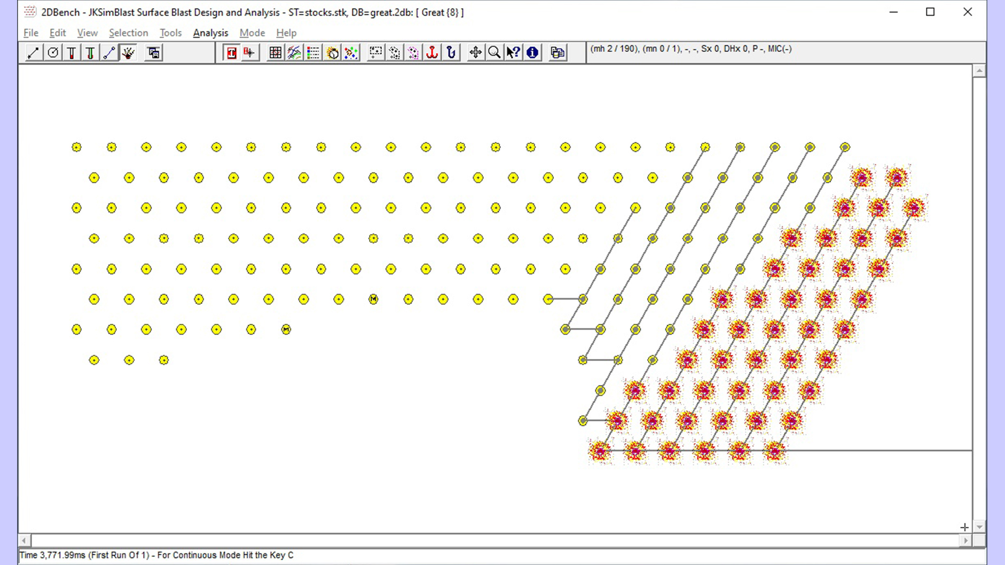The height and width of the screenshot is (565, 1005).
Task: Click the blue information icon
Action: tap(532, 53)
